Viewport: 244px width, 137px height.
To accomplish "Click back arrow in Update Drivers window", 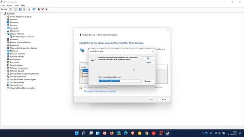I will click(75, 35).
